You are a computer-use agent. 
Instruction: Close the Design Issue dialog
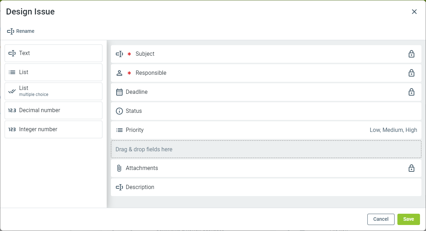pos(414,12)
